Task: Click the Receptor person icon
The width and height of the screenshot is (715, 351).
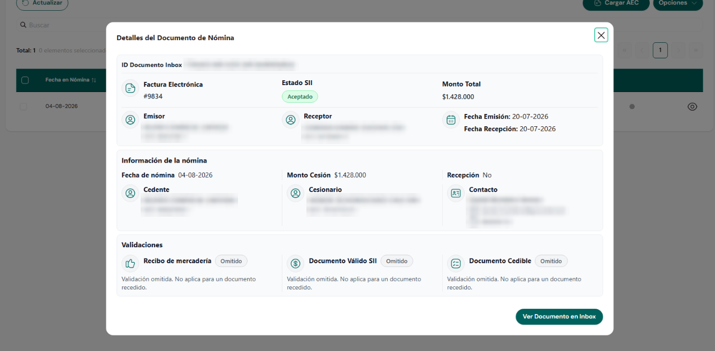Action: pyautogui.click(x=290, y=120)
